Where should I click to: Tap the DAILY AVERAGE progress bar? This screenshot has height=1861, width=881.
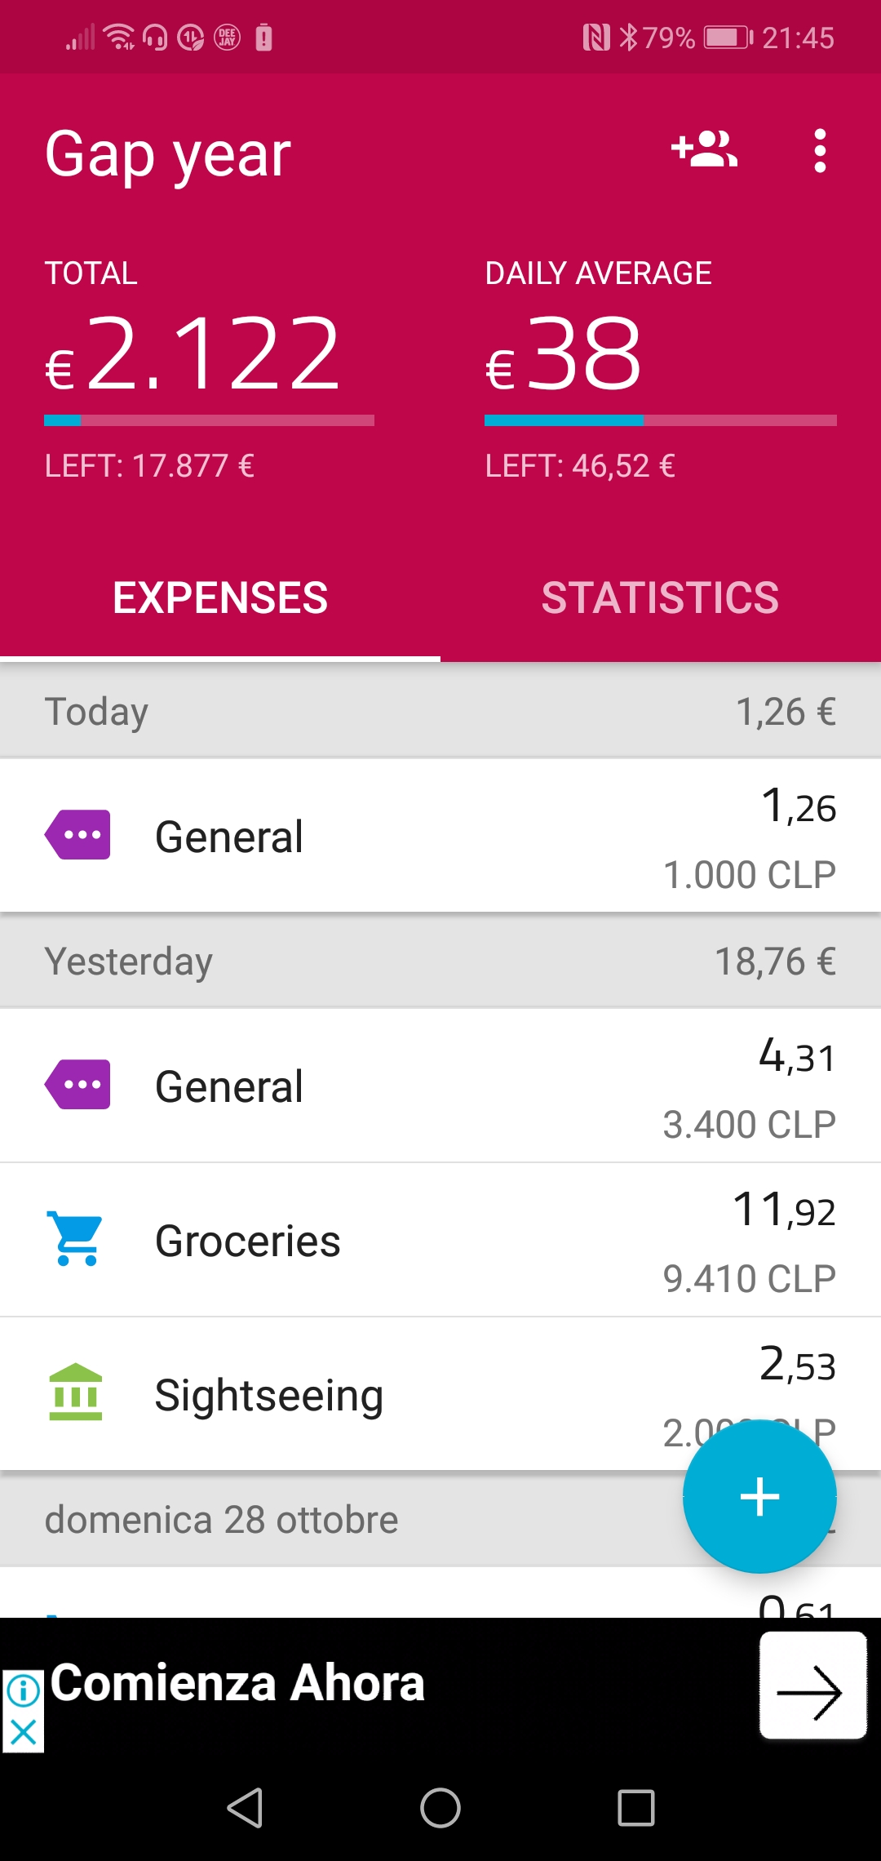coord(661,420)
